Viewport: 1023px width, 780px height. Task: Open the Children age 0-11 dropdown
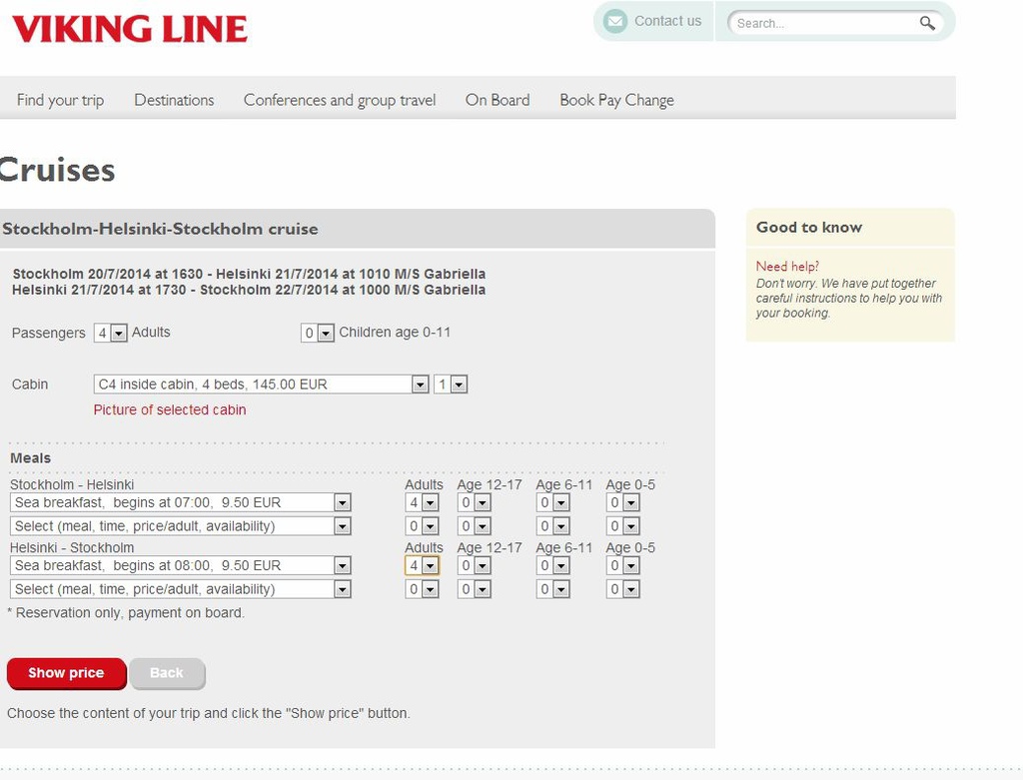[x=317, y=333]
